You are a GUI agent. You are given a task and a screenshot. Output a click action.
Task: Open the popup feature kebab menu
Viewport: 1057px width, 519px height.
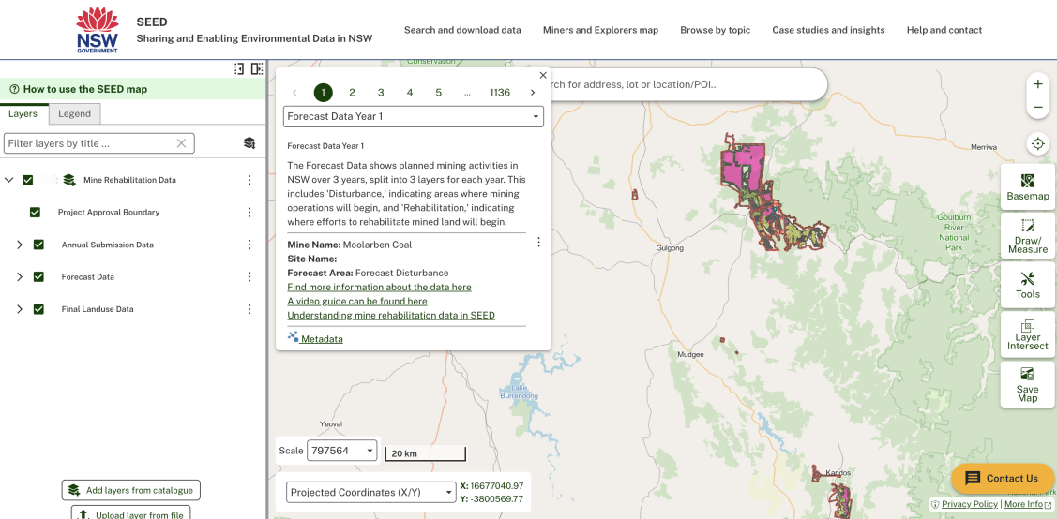[538, 243]
